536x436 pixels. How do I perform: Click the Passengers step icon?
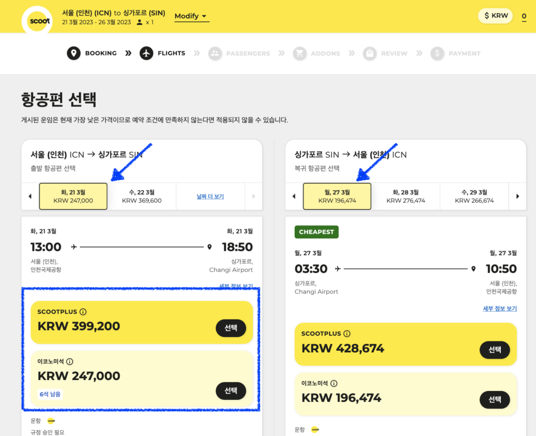215,53
